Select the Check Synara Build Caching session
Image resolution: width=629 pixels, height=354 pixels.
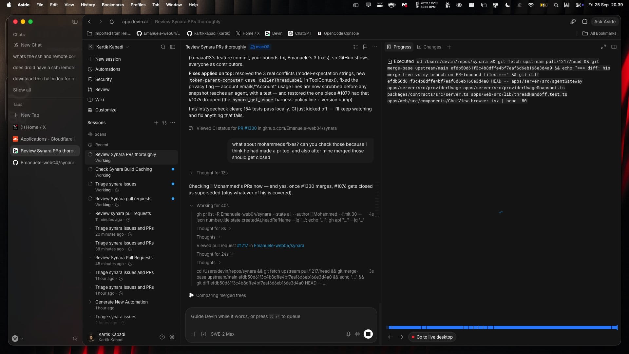pyautogui.click(x=131, y=172)
